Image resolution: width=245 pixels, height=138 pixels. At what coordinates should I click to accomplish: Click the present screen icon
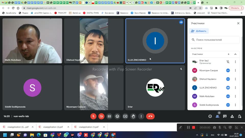[125, 116]
